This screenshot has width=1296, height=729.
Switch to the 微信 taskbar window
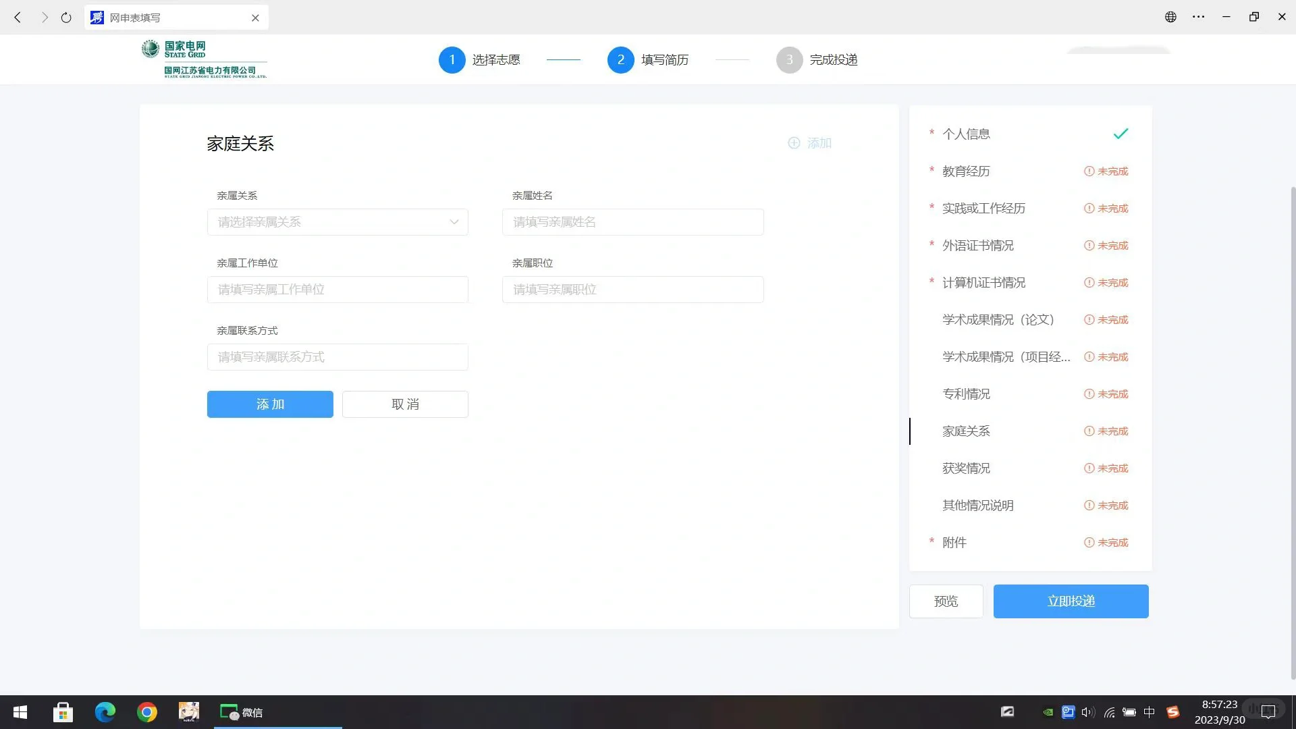point(278,712)
